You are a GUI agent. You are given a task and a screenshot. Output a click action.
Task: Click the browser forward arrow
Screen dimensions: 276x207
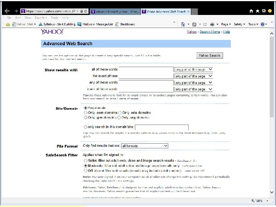pyautogui.click(x=16, y=11)
